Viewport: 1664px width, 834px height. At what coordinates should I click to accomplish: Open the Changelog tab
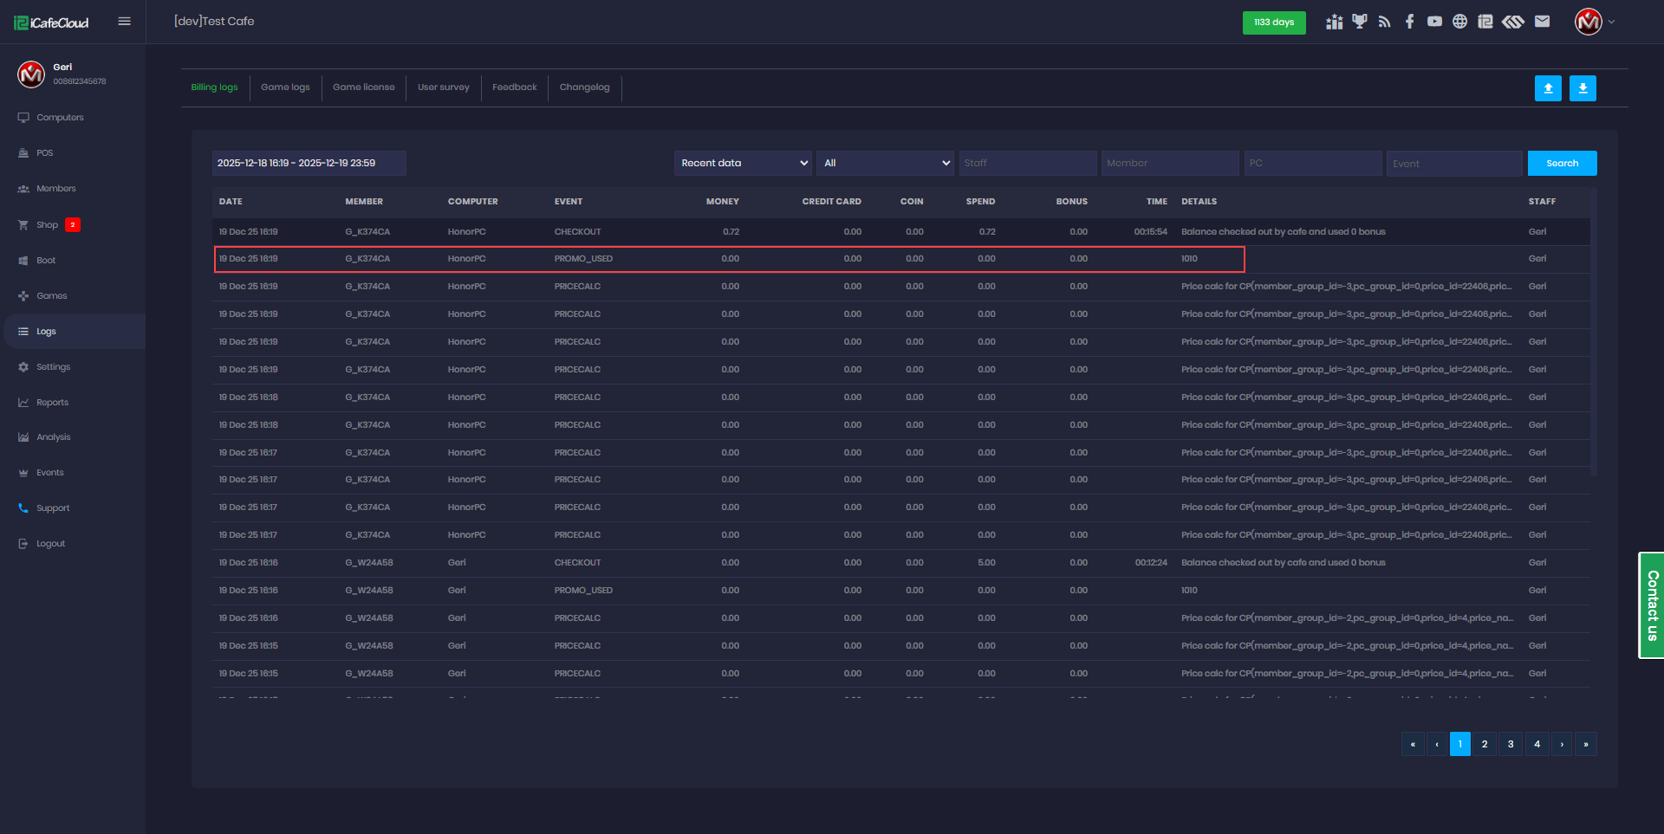tap(584, 87)
